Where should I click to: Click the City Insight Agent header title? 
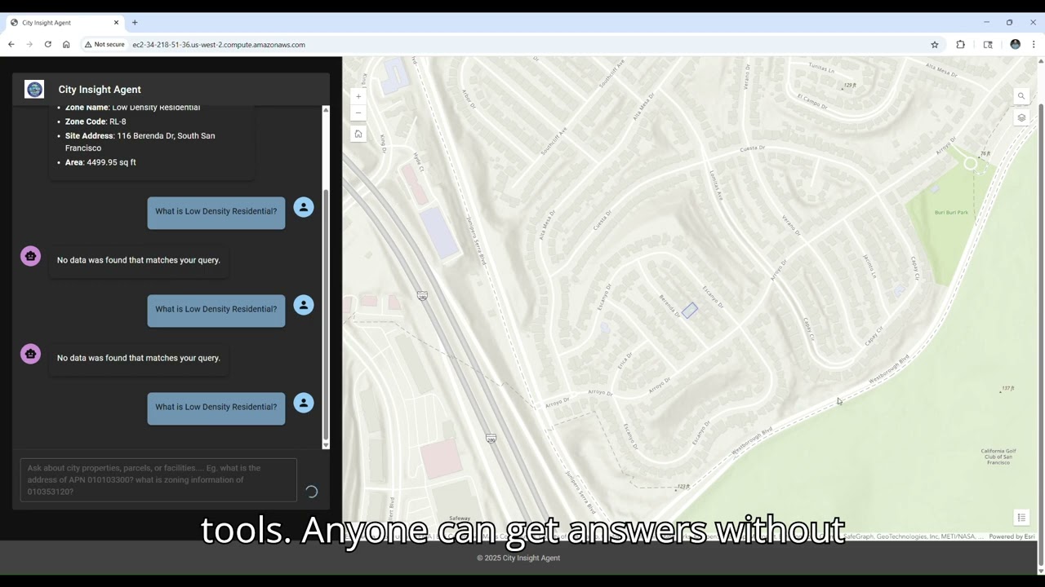pyautogui.click(x=100, y=90)
